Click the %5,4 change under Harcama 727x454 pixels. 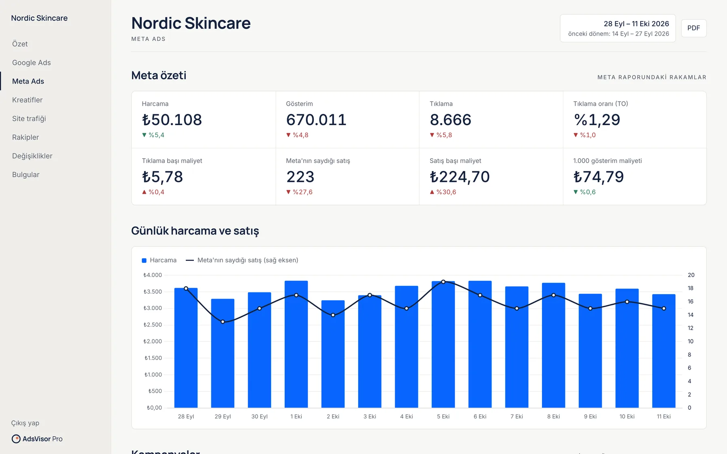pos(153,135)
